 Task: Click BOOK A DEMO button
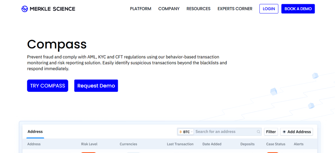coord(298,9)
